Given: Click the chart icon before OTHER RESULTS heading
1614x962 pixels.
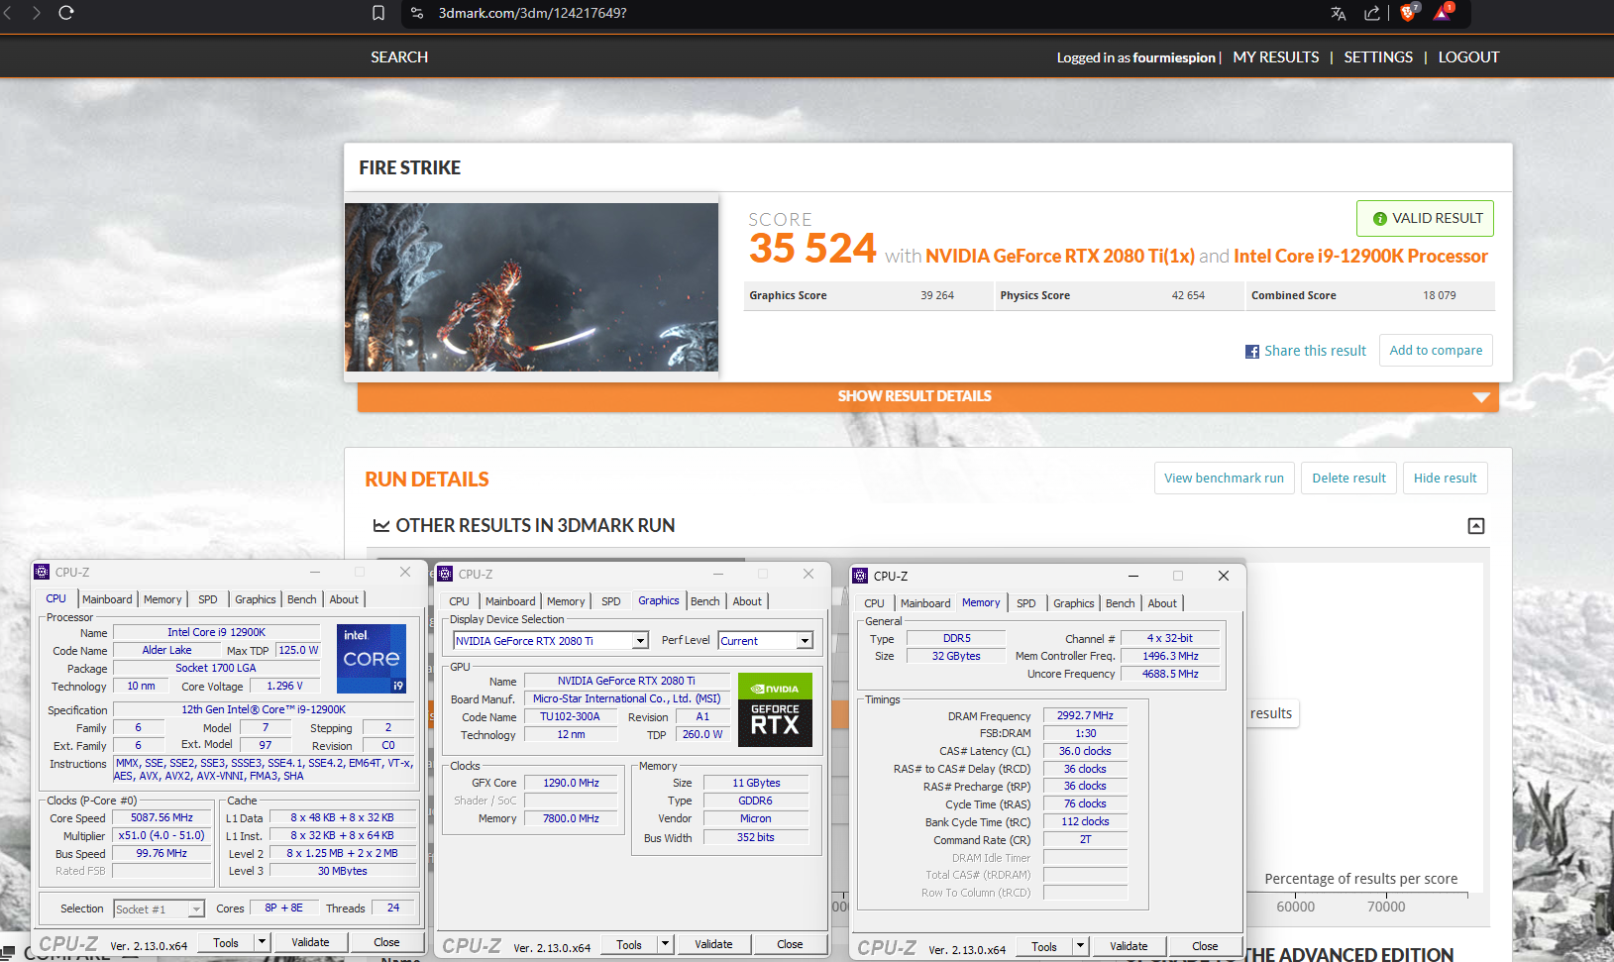Looking at the screenshot, I should point(380,525).
